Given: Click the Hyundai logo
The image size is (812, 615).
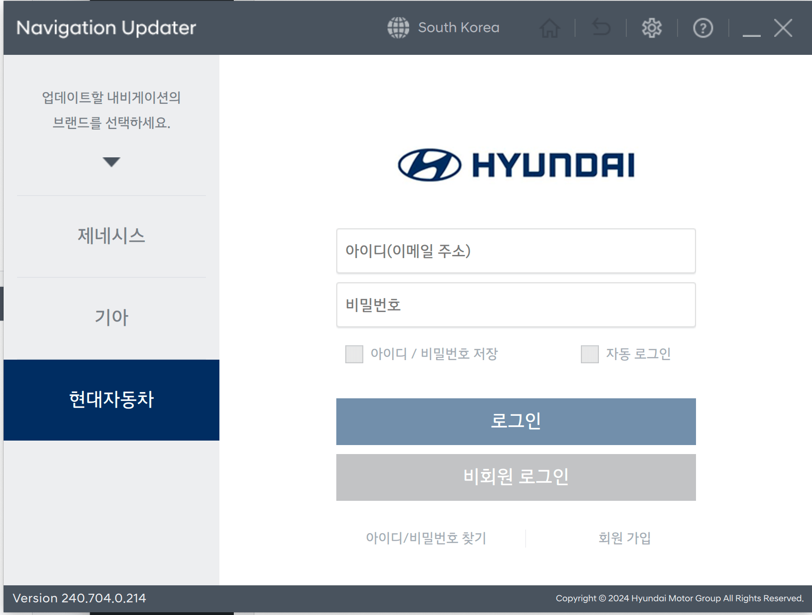Looking at the screenshot, I should click(516, 165).
